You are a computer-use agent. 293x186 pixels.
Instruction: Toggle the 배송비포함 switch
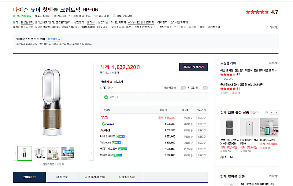tap(181, 88)
